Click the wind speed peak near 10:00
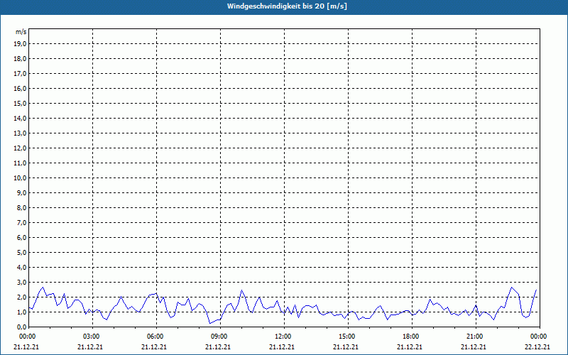Image resolution: width=568 pixels, height=355 pixels. pyautogui.click(x=242, y=290)
